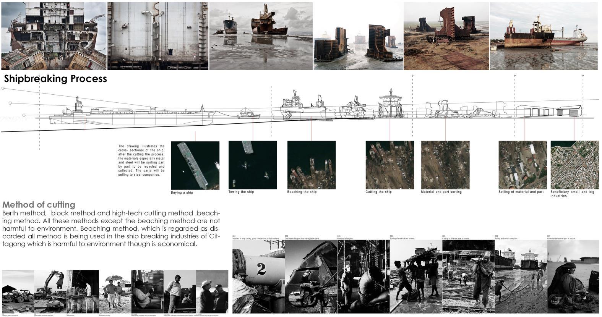Open the satellite image above "Buying a ship"

coord(195,165)
